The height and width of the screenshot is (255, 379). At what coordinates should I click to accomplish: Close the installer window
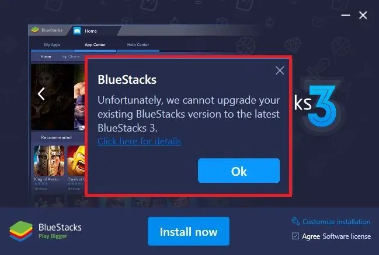pos(363,15)
